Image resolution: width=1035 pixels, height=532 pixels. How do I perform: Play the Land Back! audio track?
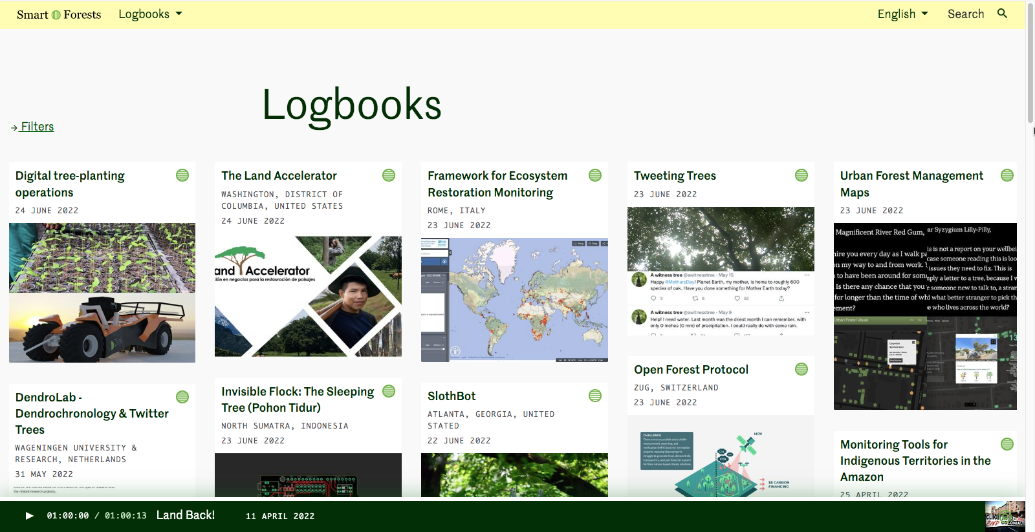[29, 516]
